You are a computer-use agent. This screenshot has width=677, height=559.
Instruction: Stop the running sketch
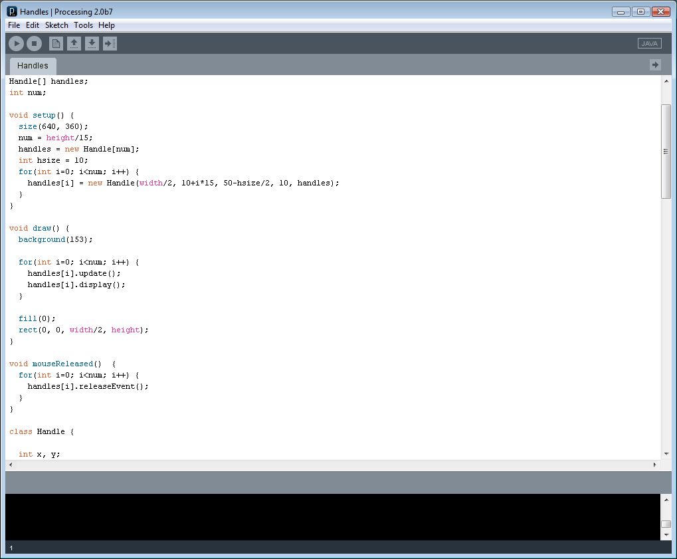pyautogui.click(x=34, y=43)
